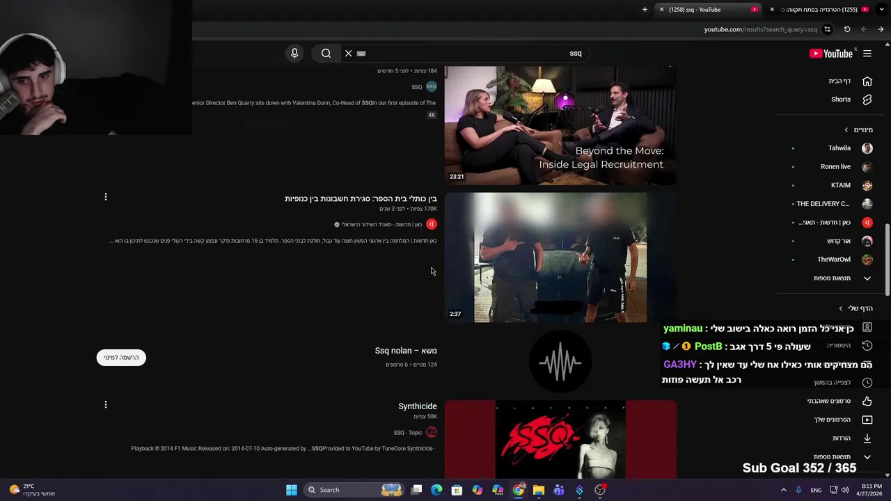The image size is (891, 501).
Task: Open liked videos thumbs-up icon
Action: [867, 401]
